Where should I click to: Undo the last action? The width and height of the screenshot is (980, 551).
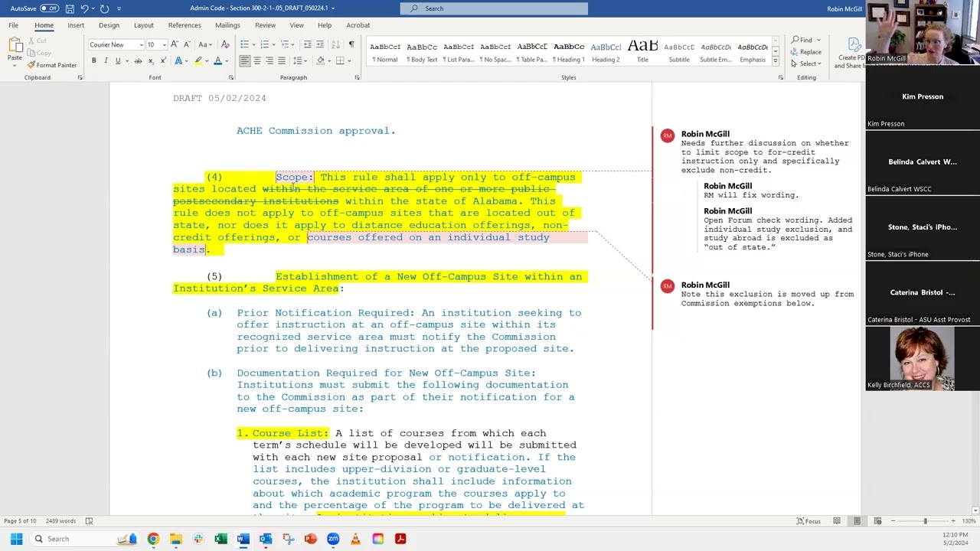click(84, 8)
